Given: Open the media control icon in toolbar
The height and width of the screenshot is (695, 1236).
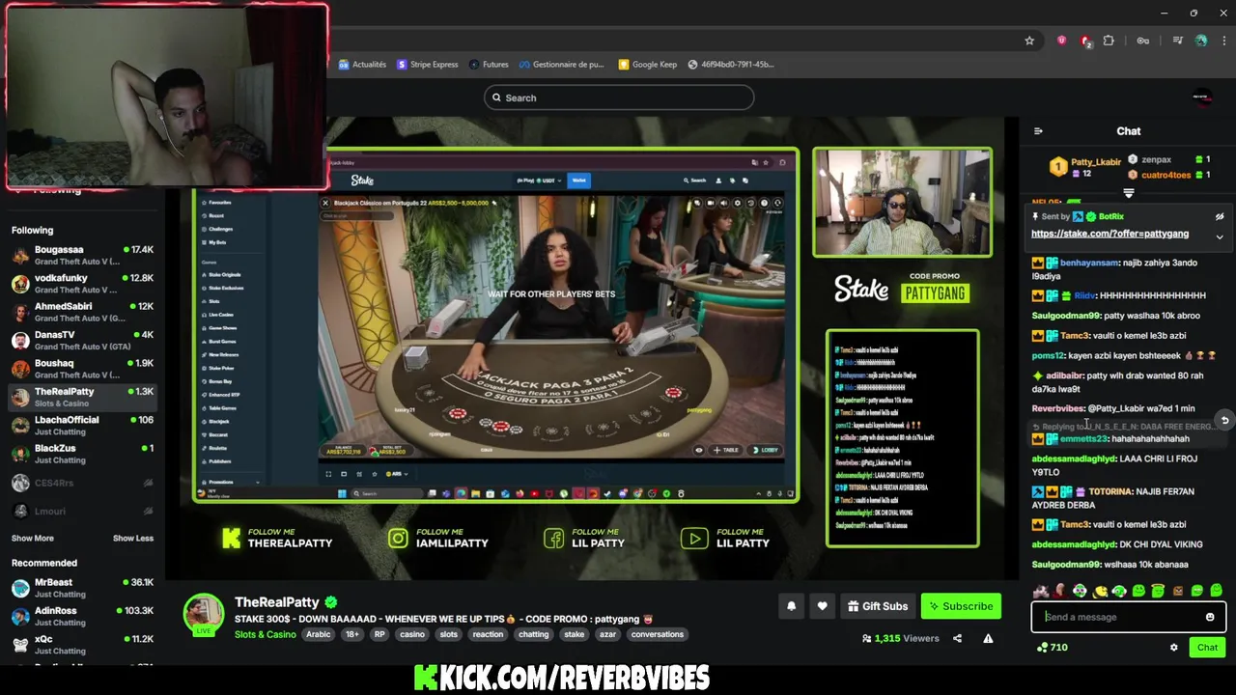Looking at the screenshot, I should coord(1178,41).
